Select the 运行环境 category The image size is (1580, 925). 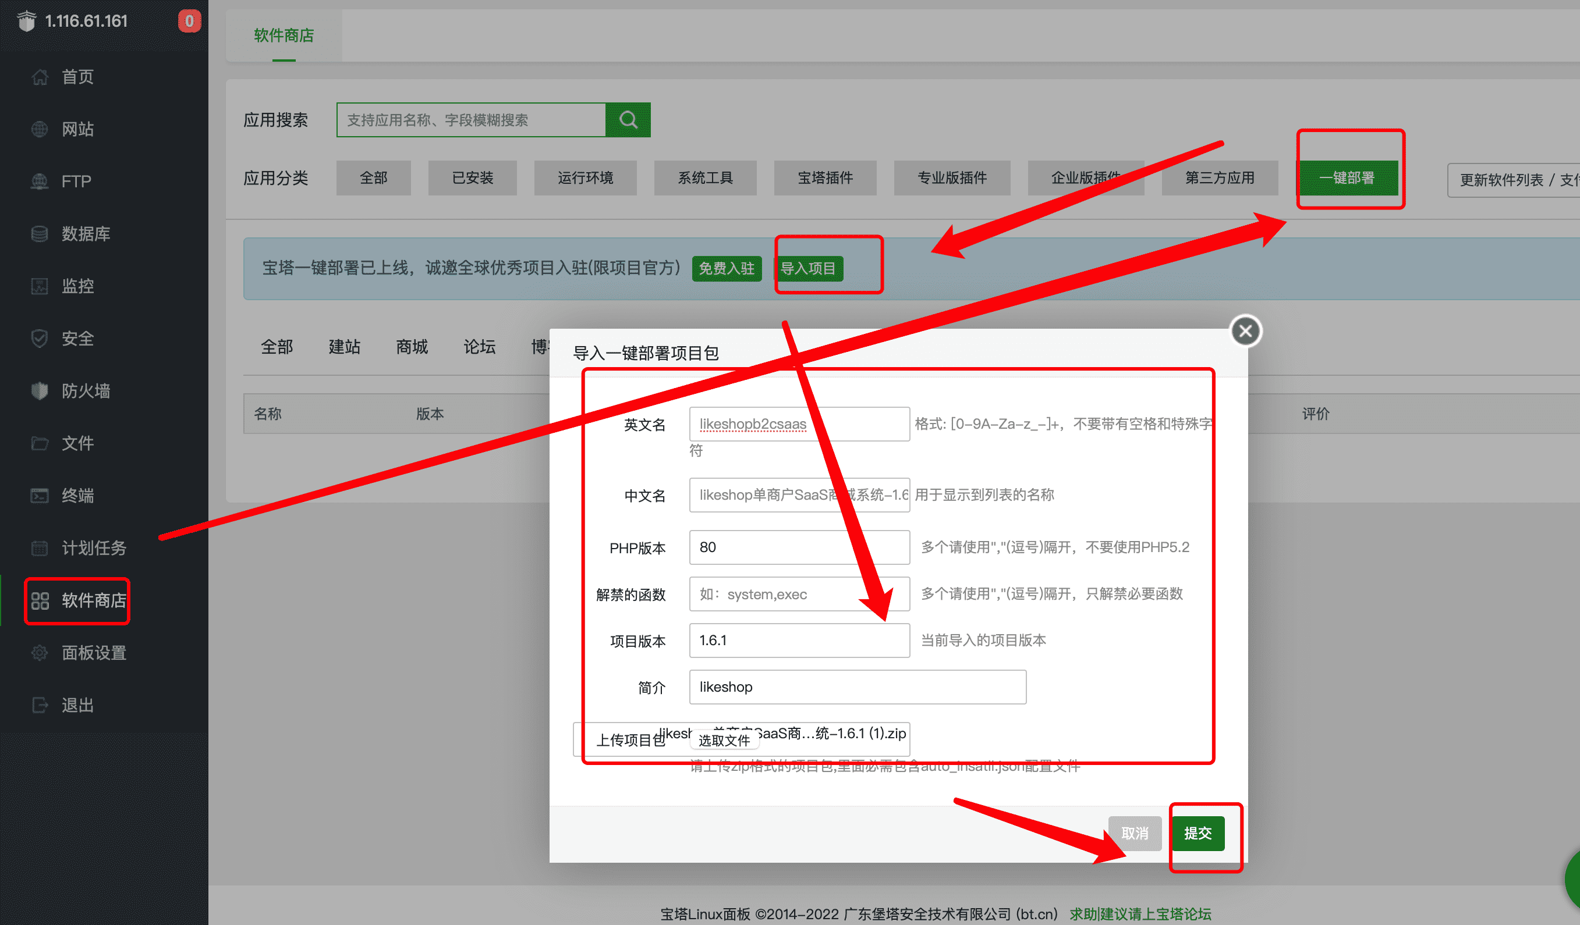585,178
